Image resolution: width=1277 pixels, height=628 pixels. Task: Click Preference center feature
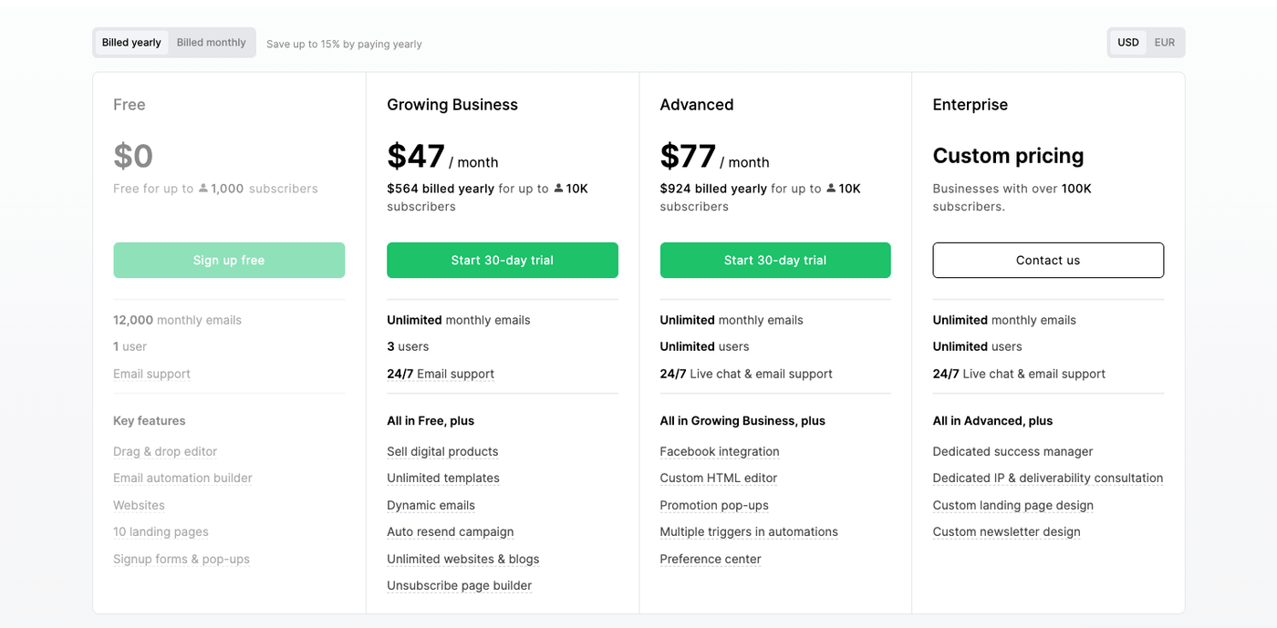pyautogui.click(x=711, y=559)
